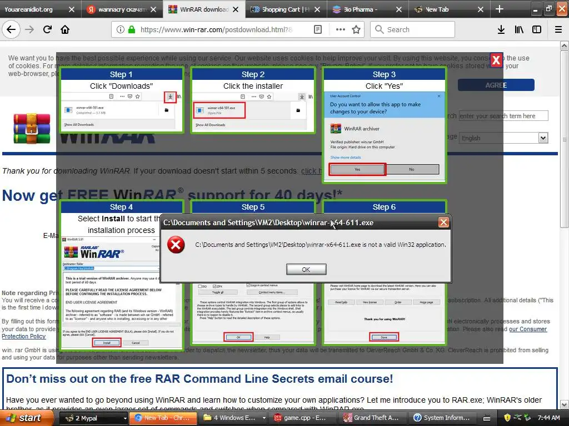Open the Protection Policy link
Screen dimensions: 569x426
click(x=23, y=336)
